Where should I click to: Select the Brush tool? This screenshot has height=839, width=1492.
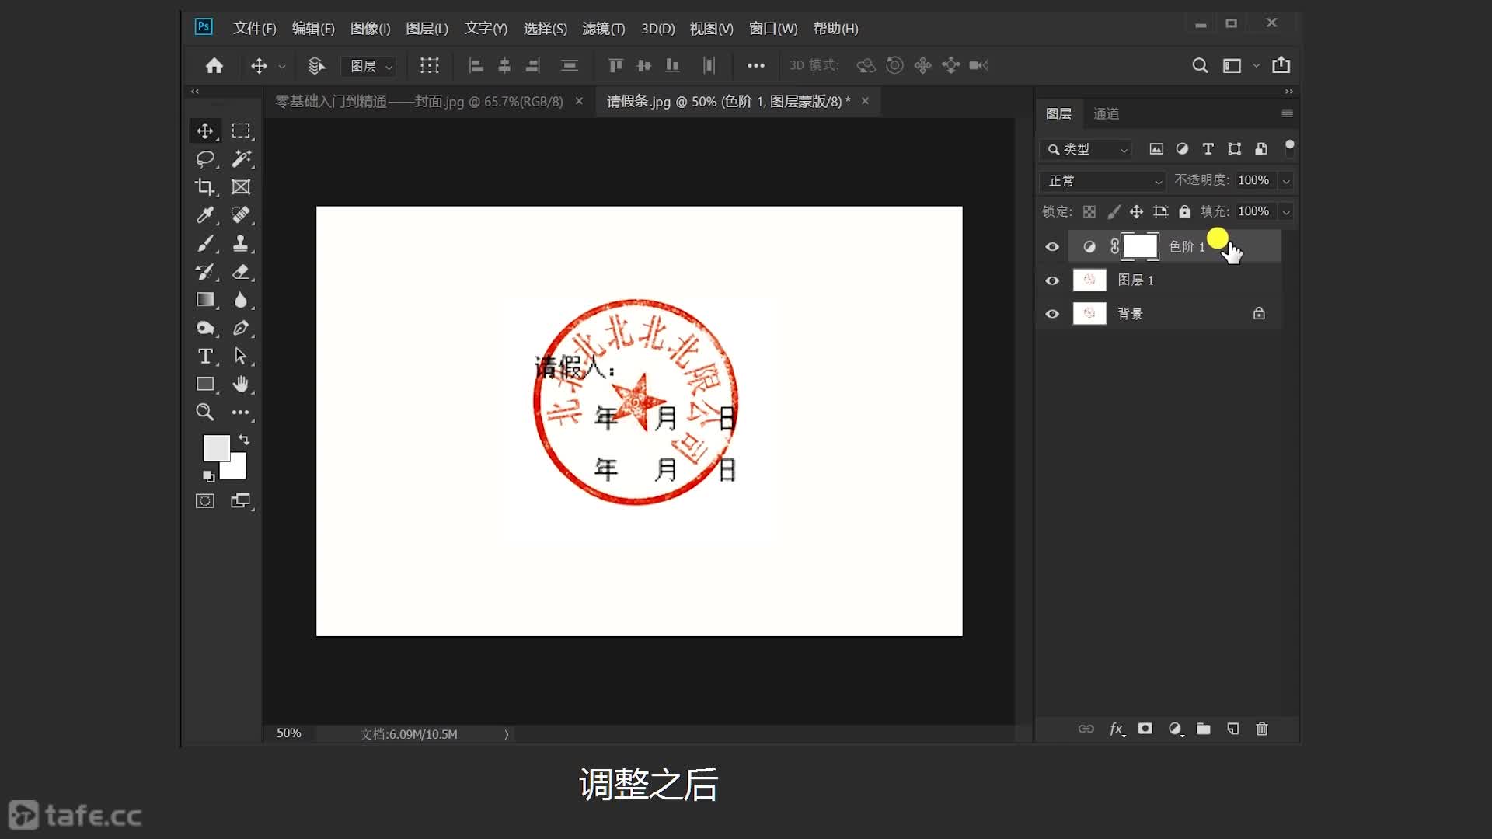click(205, 244)
